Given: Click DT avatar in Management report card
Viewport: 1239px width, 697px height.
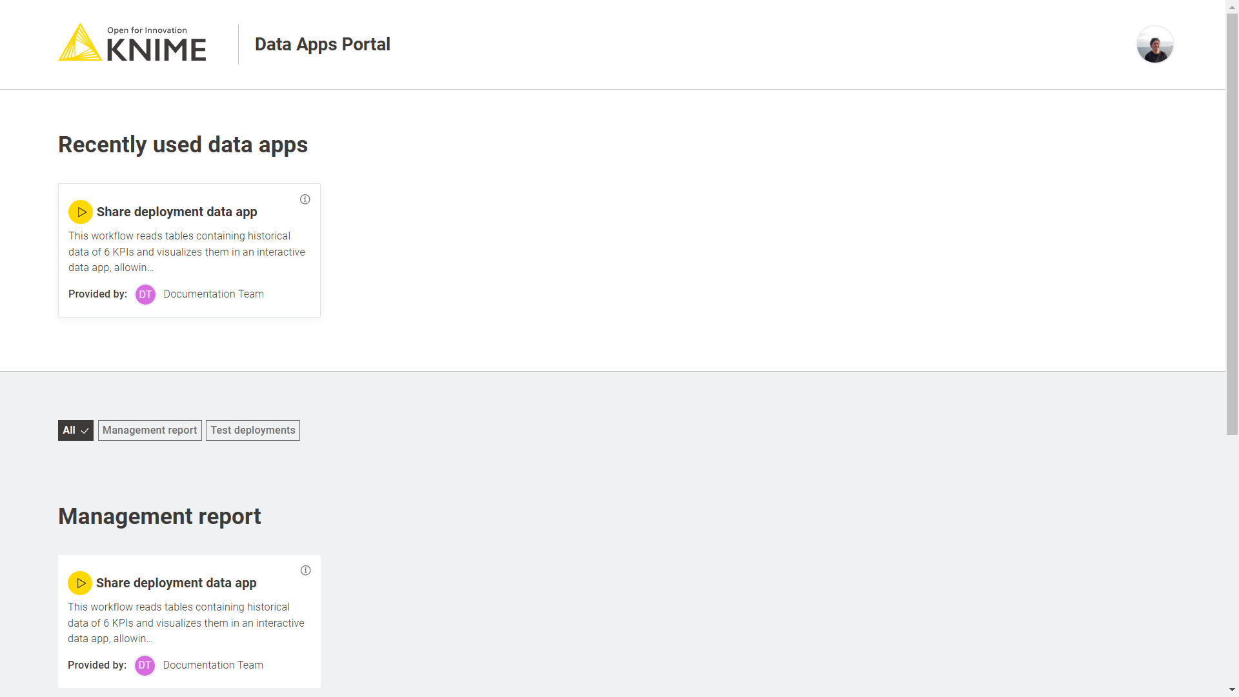Looking at the screenshot, I should 145,665.
